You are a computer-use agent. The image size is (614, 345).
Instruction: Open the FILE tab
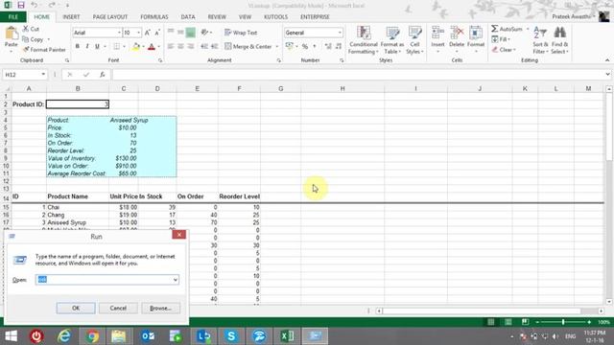pyautogui.click(x=12, y=17)
